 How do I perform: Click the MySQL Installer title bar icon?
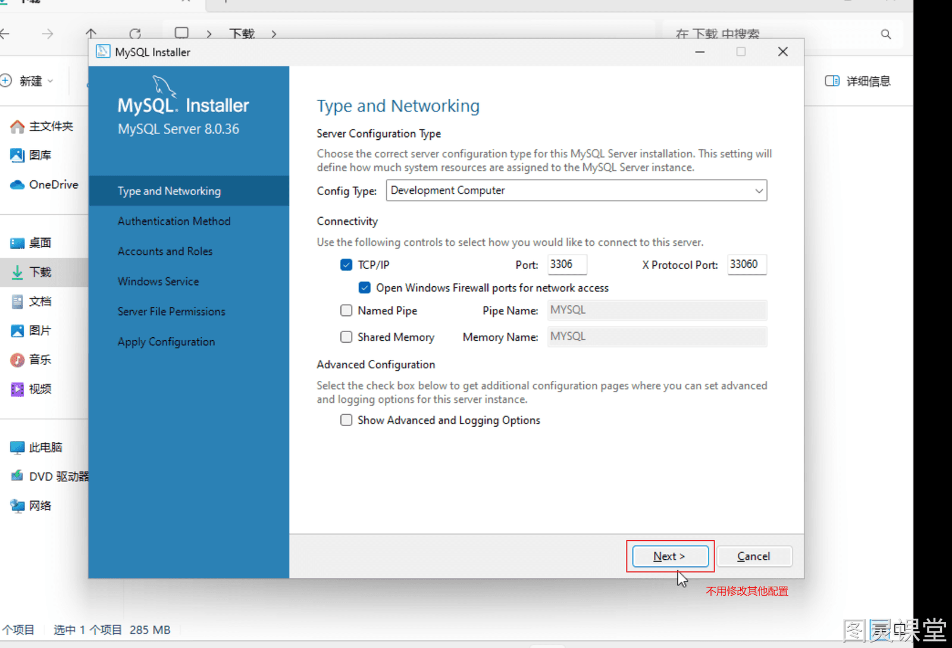103,52
